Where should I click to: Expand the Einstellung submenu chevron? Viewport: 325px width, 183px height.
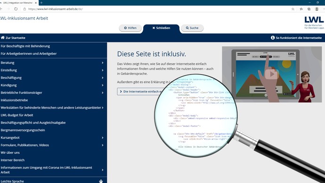[103, 70]
